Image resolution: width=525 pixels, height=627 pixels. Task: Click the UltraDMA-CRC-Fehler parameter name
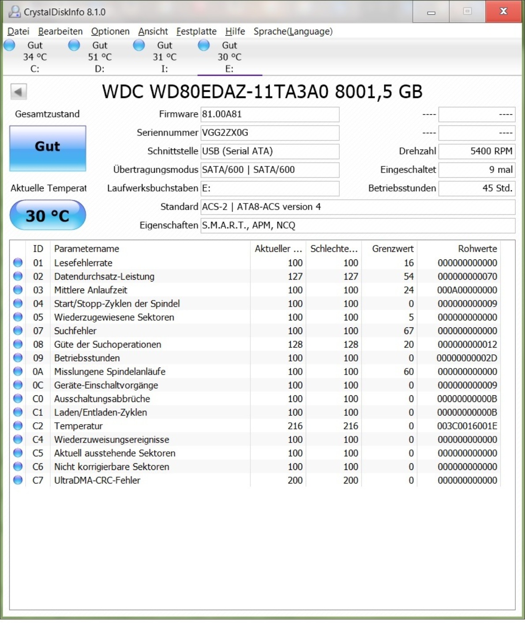97,480
